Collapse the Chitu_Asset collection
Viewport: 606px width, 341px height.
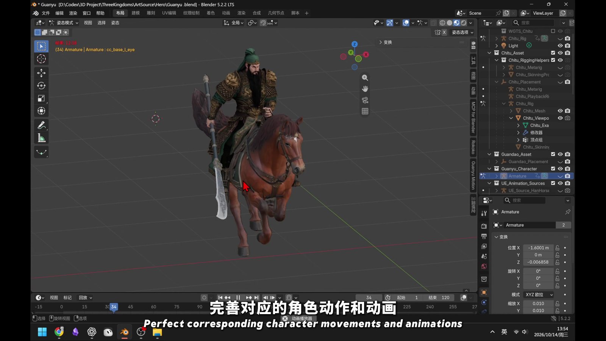coord(489,53)
